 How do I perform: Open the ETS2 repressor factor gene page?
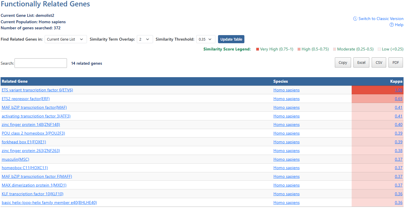(x=26, y=99)
